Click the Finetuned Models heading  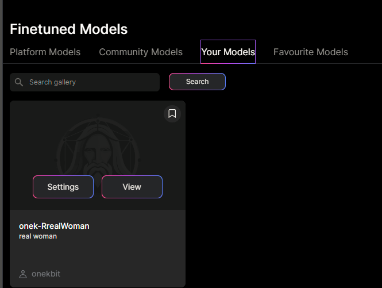point(68,29)
